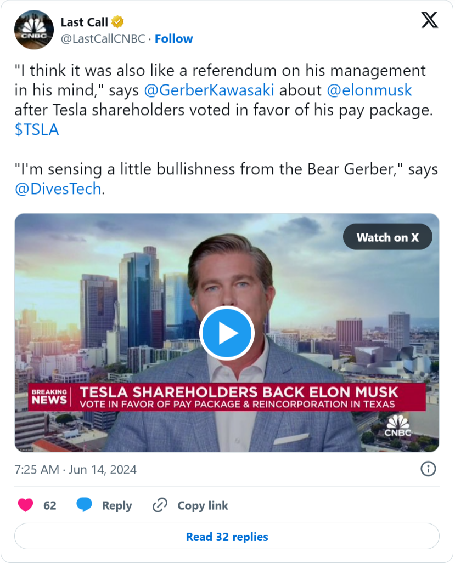Click the X logo icon
Viewport: 455px width, 564px height.
click(429, 20)
